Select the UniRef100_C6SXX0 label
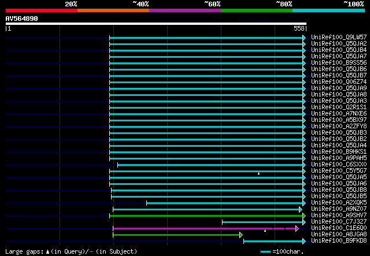The width and height of the screenshot is (370, 256). (339, 164)
